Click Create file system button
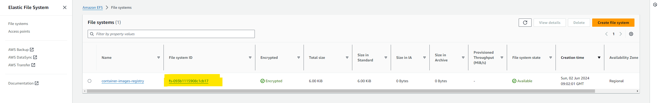This screenshot has width=660, height=103. pyautogui.click(x=613, y=23)
